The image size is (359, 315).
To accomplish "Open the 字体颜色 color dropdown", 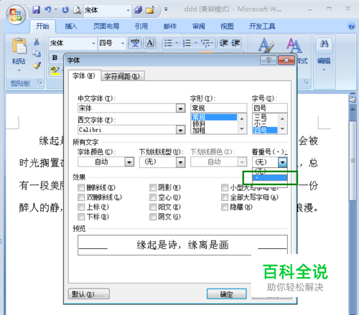I will pos(129,162).
